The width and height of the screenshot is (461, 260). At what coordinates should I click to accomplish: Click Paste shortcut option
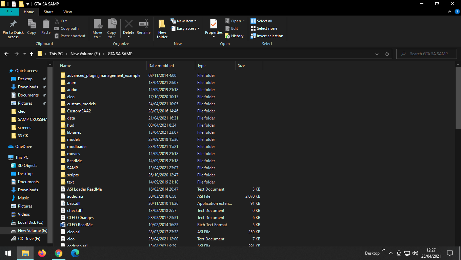click(x=70, y=36)
